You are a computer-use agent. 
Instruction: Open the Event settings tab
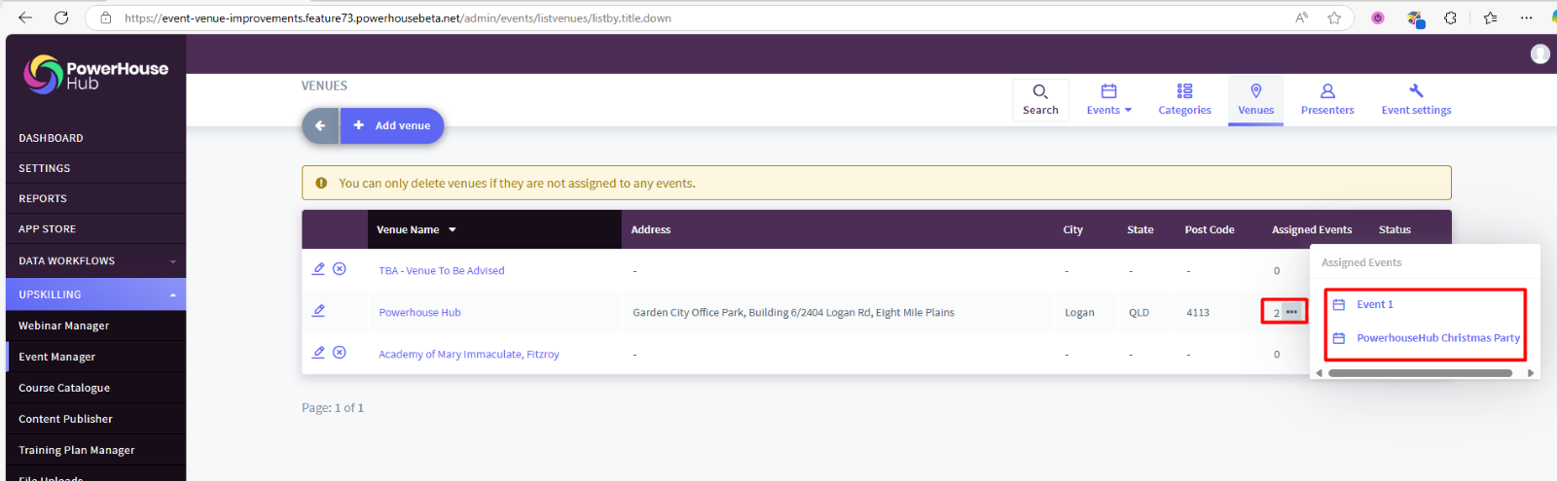1416,100
